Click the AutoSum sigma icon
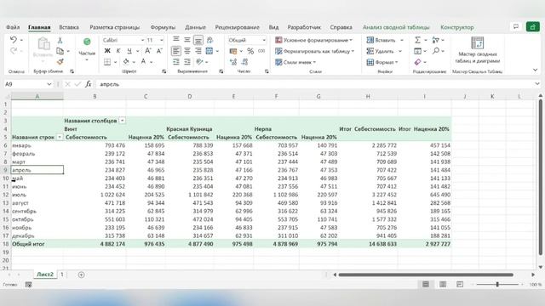545x306 pixels. [x=417, y=40]
